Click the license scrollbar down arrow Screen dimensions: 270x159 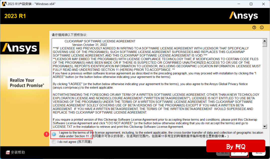265,126
